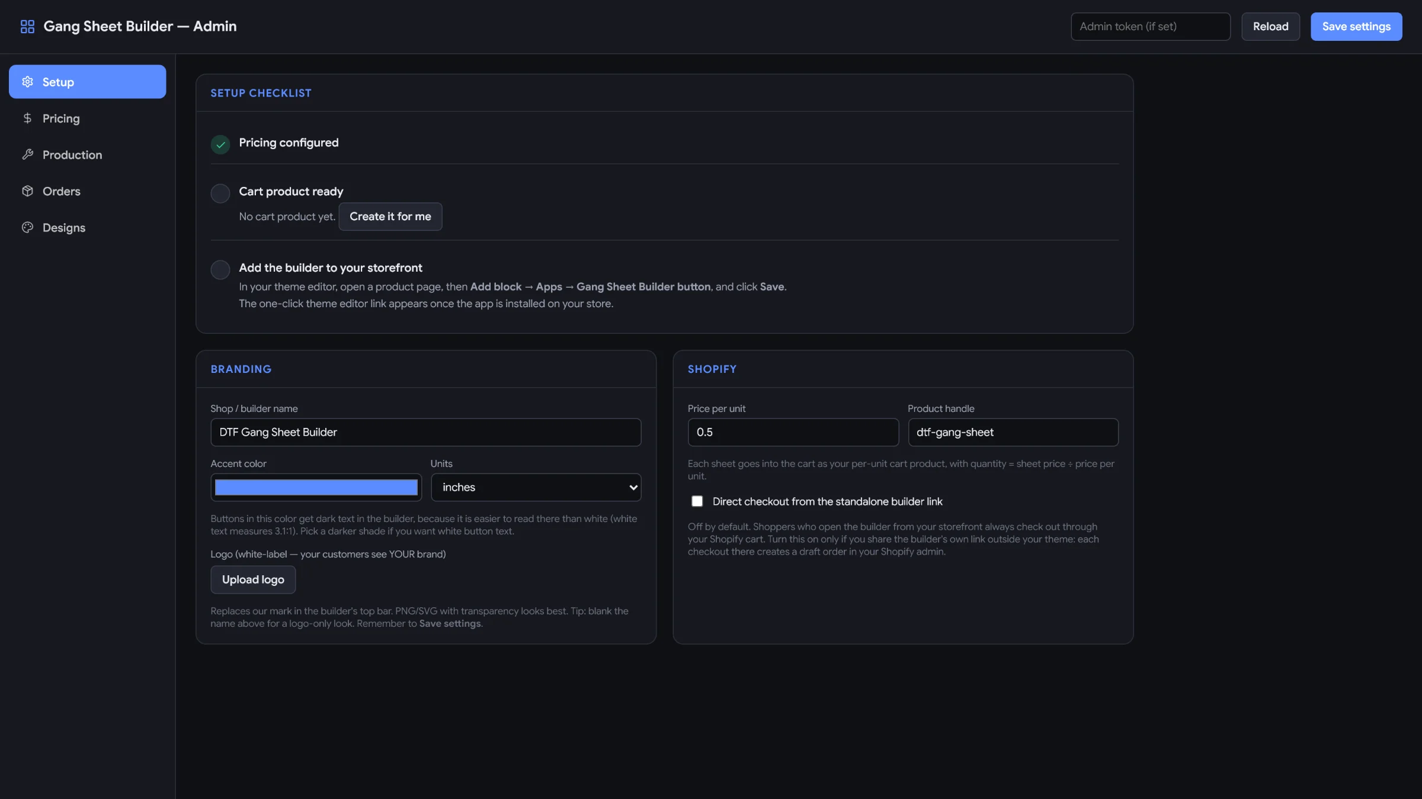Viewport: 1422px width, 799px height.
Task: Click the SETUP CHECKLIST heading
Action: pyautogui.click(x=261, y=93)
